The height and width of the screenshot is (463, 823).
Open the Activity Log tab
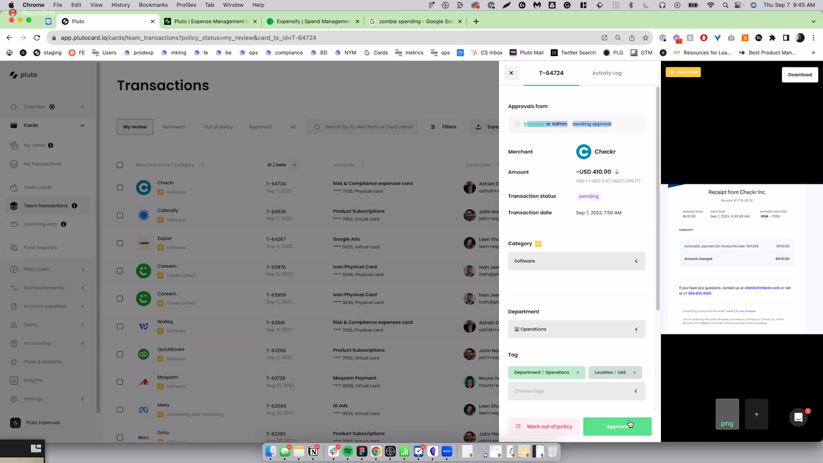point(606,73)
